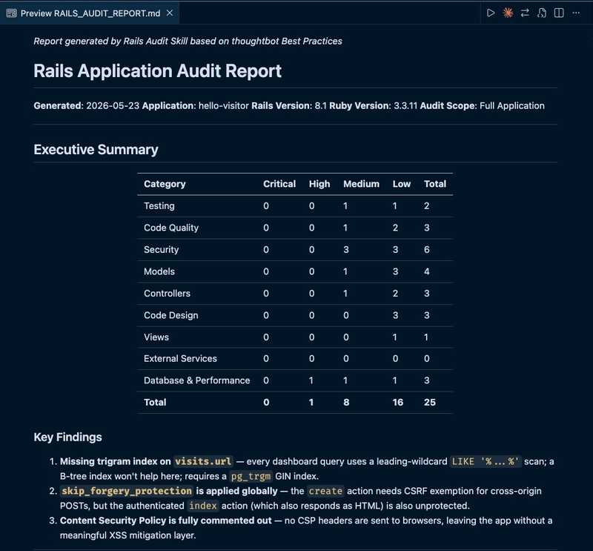
Task: Click the LIKE '%...%' inline code
Action: 486,461
